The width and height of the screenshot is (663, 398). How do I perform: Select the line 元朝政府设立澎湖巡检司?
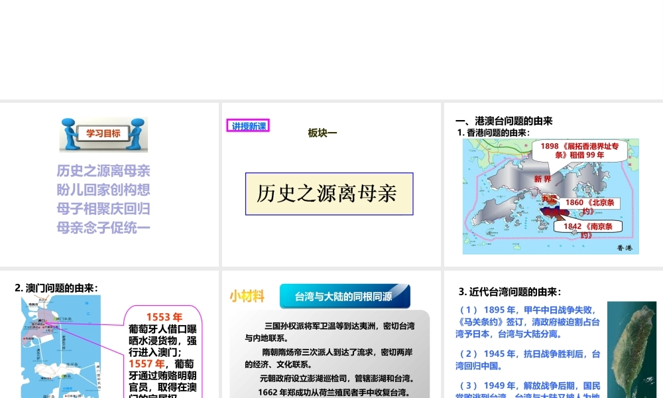click(x=337, y=379)
